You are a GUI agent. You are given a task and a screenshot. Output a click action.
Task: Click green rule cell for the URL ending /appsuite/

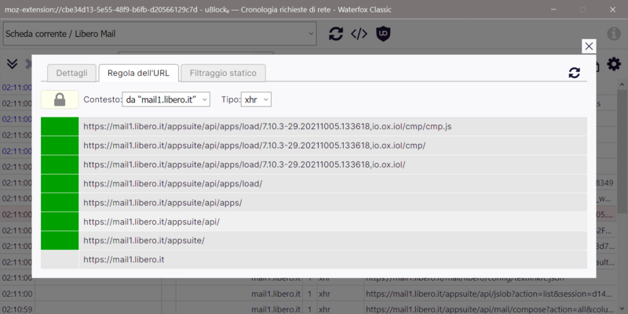pos(60,240)
